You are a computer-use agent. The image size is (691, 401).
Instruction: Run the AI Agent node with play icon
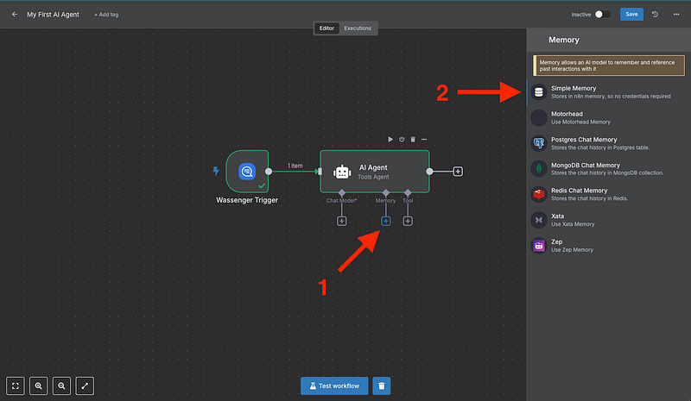click(x=390, y=139)
